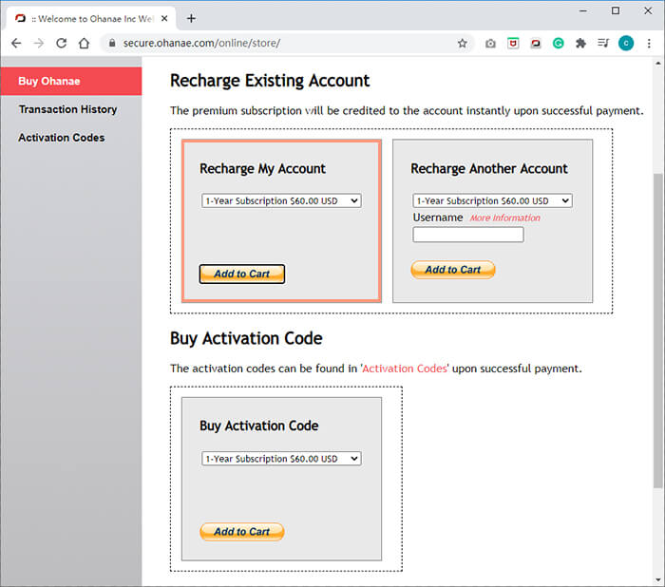The width and height of the screenshot is (665, 587).
Task: Click the red 'Activation Codes' text link
Action: point(404,368)
